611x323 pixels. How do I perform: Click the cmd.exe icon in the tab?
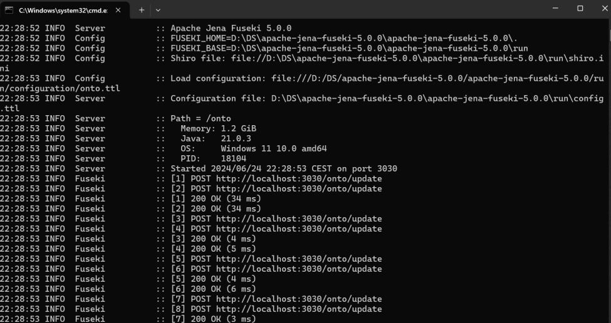(x=9, y=10)
